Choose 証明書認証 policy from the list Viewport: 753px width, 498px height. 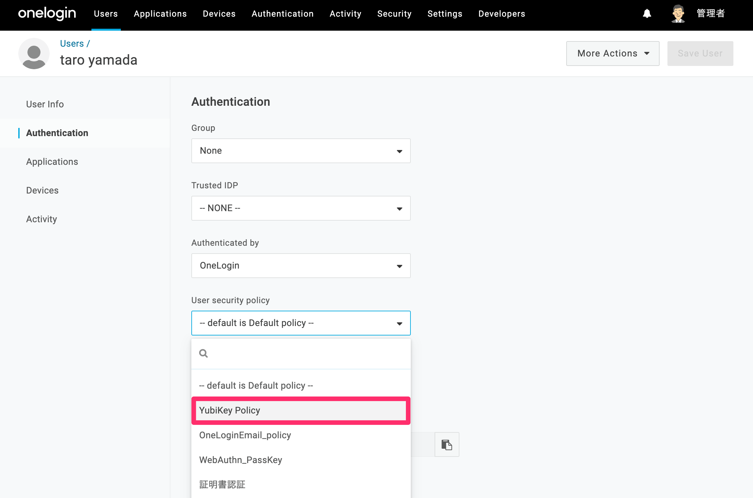[301, 485]
